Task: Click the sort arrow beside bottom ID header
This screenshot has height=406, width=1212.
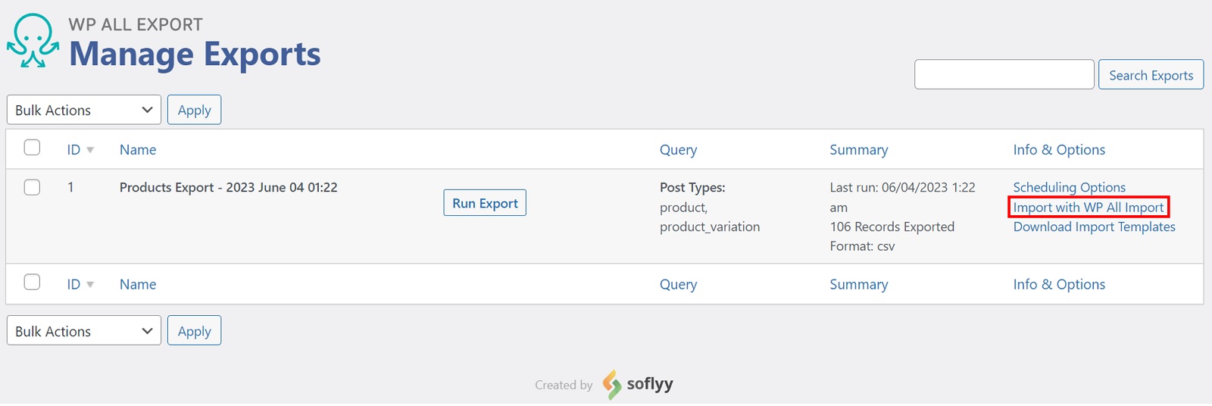Action: 90,285
